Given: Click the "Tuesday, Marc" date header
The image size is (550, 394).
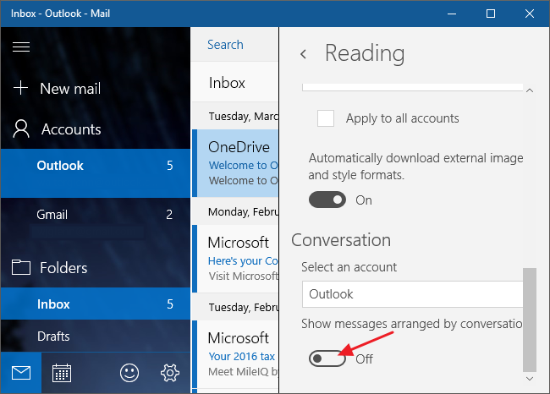Looking at the screenshot, I should 244,116.
